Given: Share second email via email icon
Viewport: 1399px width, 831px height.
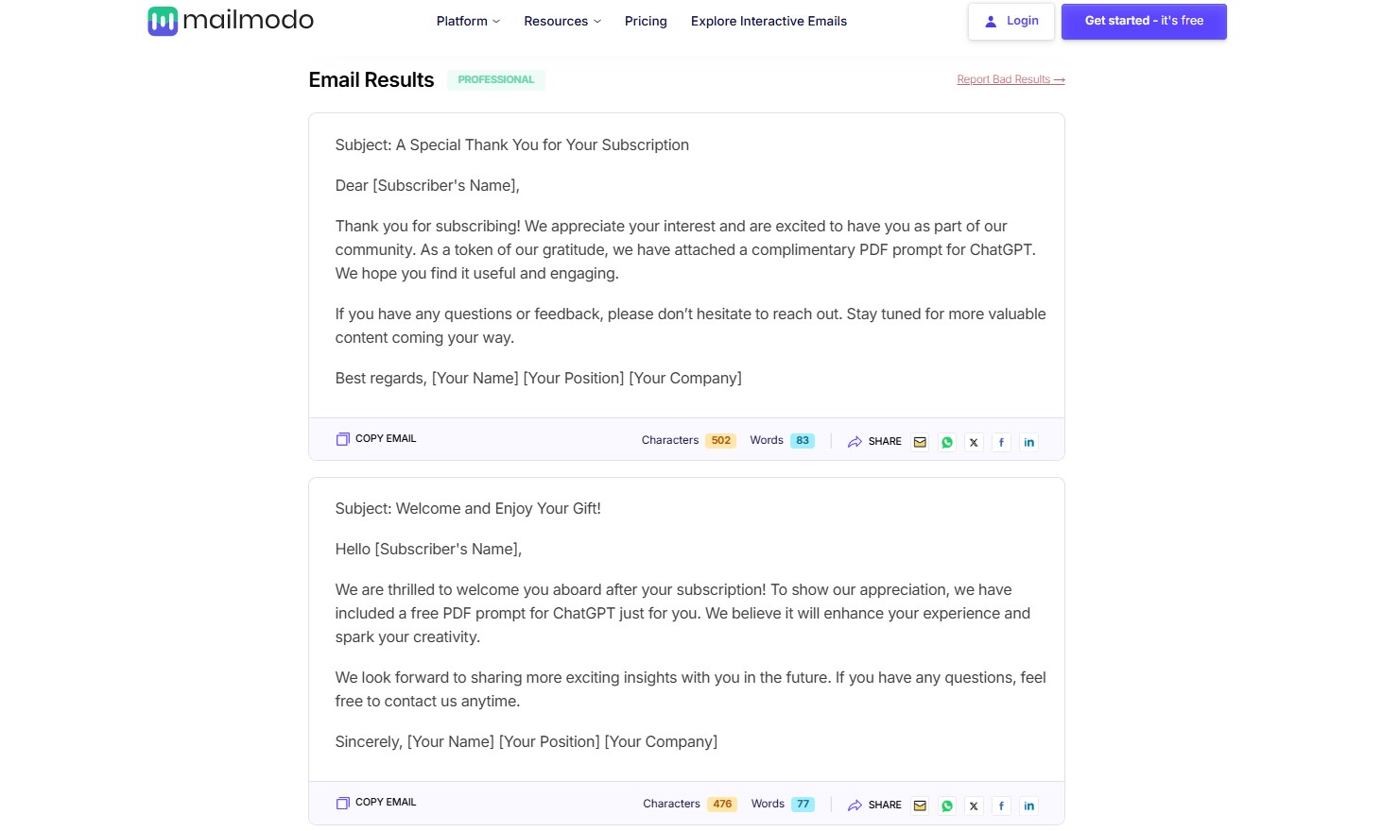Looking at the screenshot, I should [920, 806].
